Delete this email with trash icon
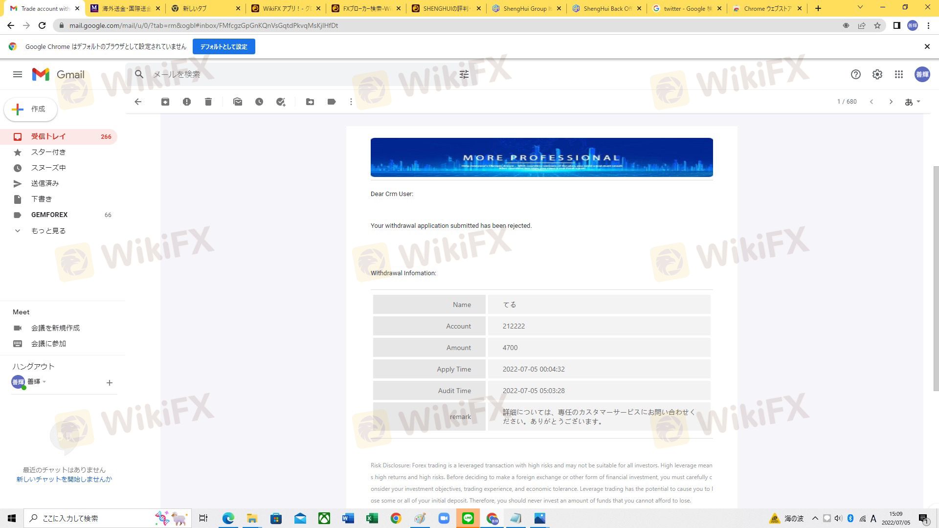Screen dimensions: 939x528 click(x=208, y=102)
